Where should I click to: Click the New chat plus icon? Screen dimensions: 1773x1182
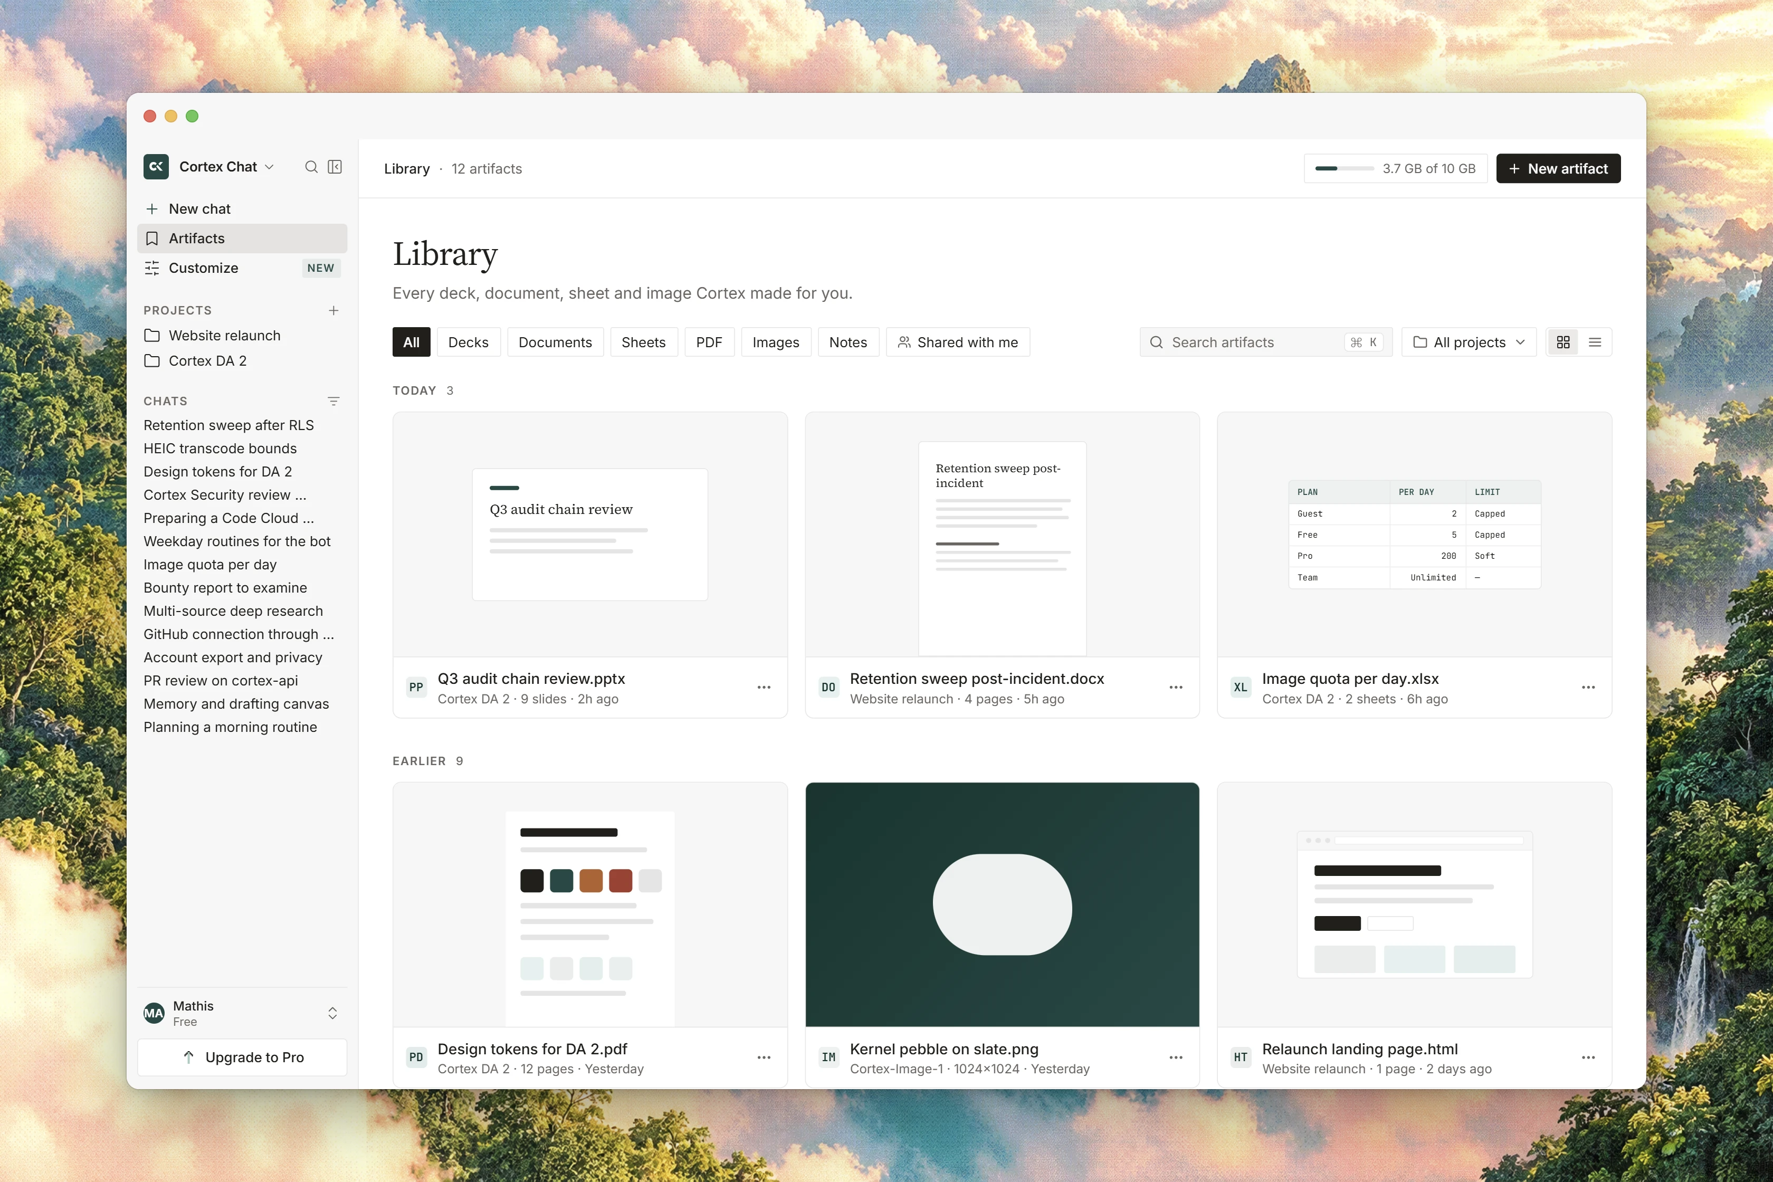pos(151,209)
